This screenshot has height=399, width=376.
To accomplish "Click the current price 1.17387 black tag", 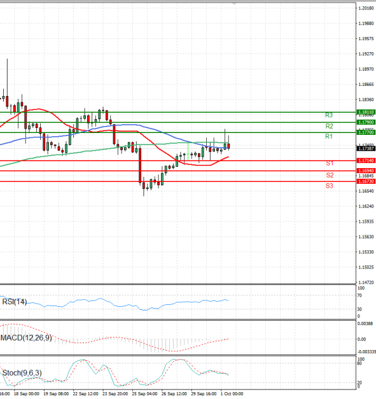I will pyautogui.click(x=365, y=148).
